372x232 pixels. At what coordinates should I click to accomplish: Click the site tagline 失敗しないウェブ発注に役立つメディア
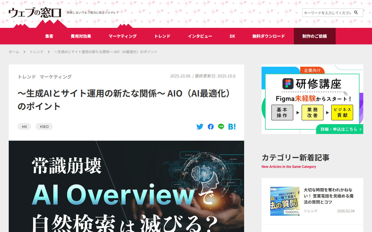pos(93,12)
